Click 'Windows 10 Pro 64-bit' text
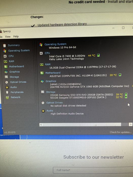 tap(62, 48)
